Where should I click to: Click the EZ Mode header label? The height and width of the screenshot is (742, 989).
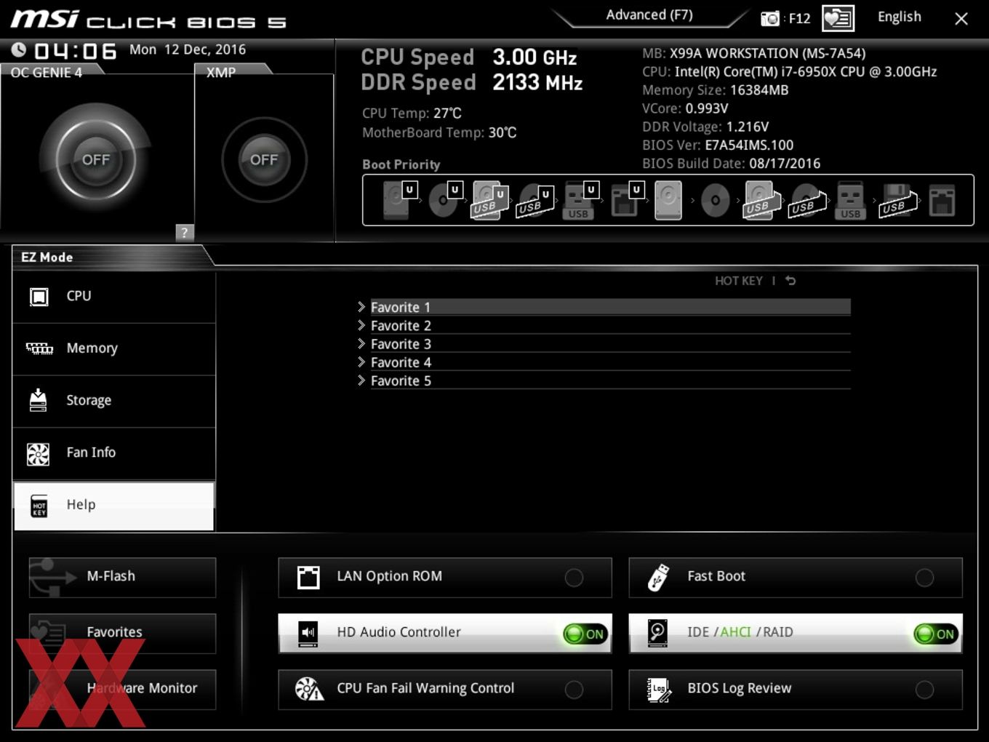click(47, 257)
